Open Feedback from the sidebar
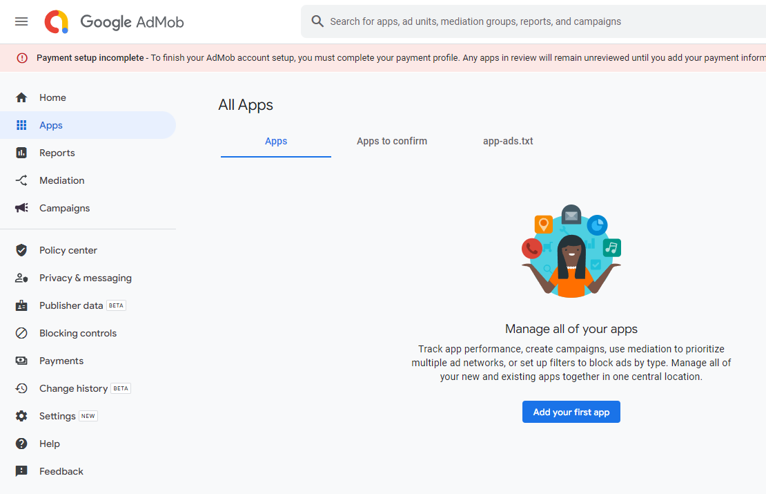The image size is (766, 494). click(x=88, y=471)
